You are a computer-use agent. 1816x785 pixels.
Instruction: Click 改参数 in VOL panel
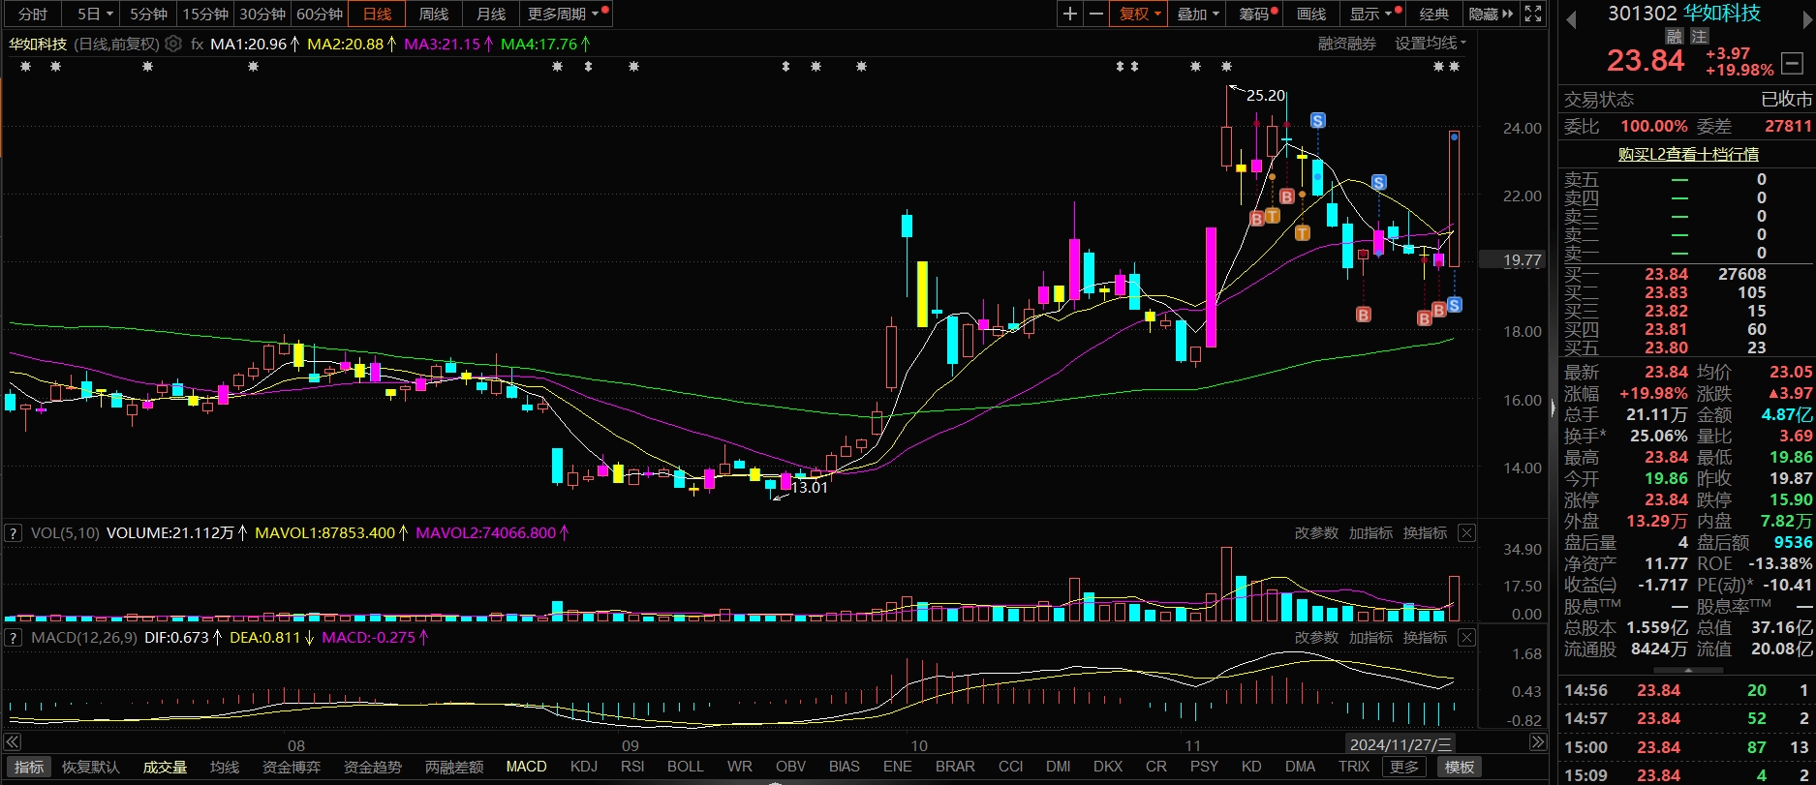(1315, 533)
